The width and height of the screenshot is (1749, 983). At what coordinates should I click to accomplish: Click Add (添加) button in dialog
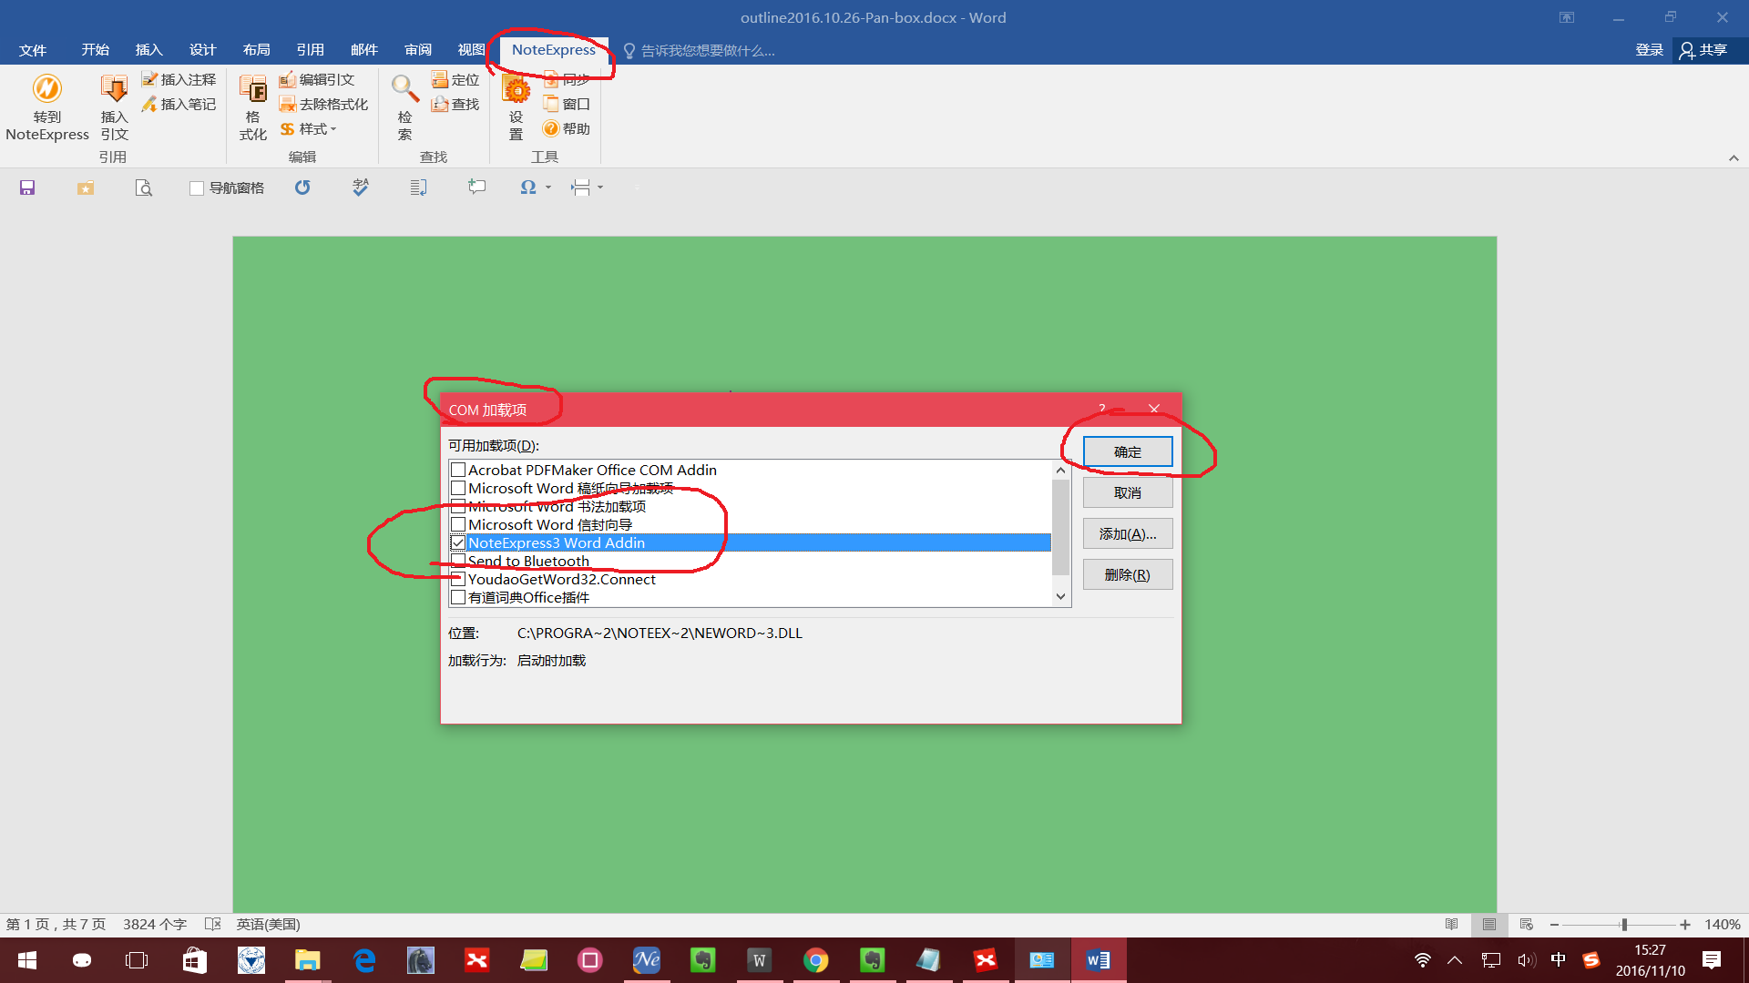pyautogui.click(x=1128, y=534)
